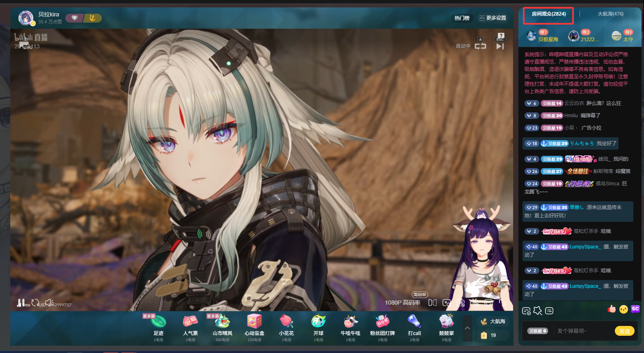The width and height of the screenshot is (644, 353).
Task: Mute the player volume
Action: click(x=49, y=303)
